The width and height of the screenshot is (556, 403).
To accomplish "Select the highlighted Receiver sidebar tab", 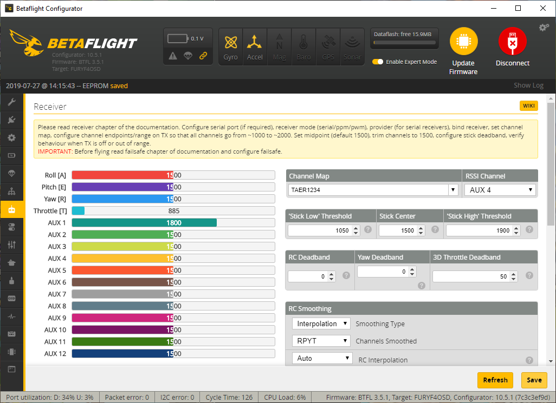I will 12,209.
